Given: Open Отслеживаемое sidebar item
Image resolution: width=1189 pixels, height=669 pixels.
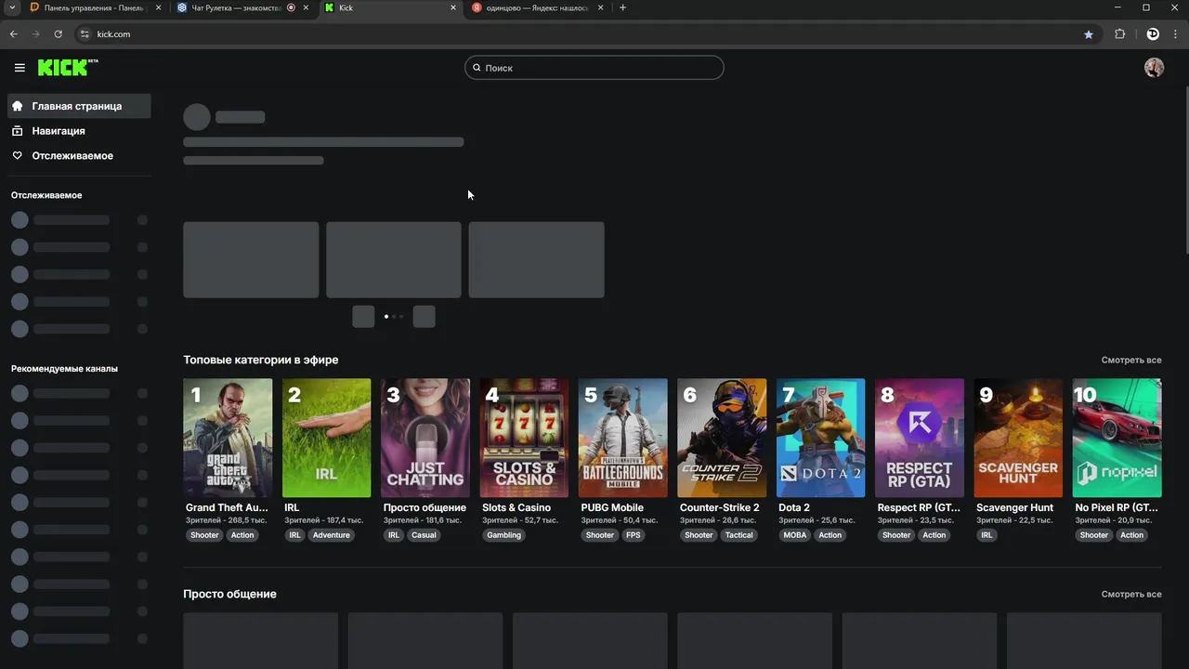Looking at the screenshot, I should click(79, 156).
